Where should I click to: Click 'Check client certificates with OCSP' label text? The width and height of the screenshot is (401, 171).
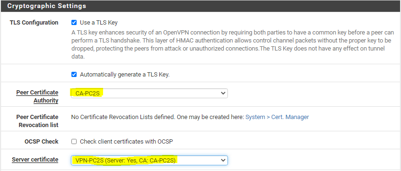126,142
